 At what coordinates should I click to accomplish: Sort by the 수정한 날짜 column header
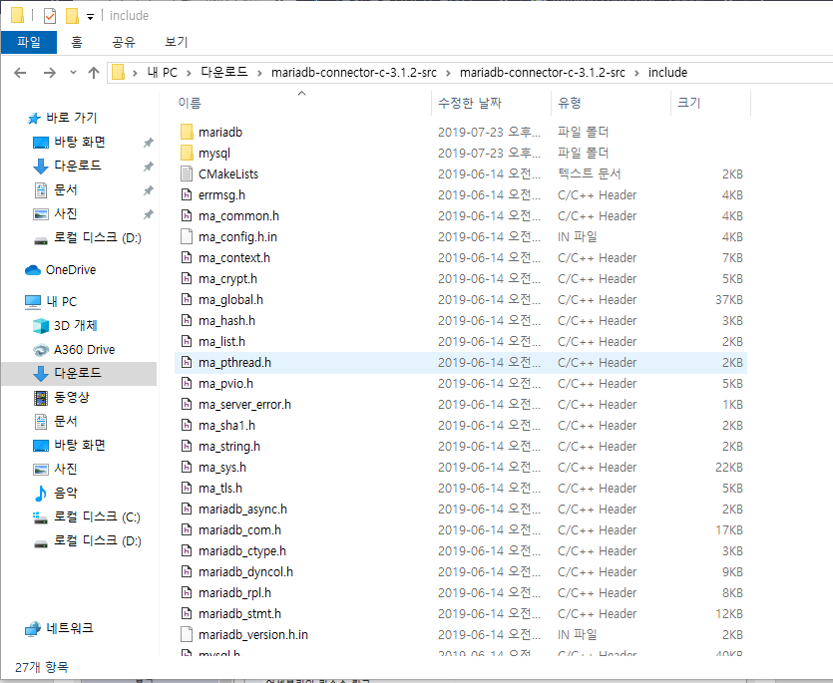click(x=470, y=103)
